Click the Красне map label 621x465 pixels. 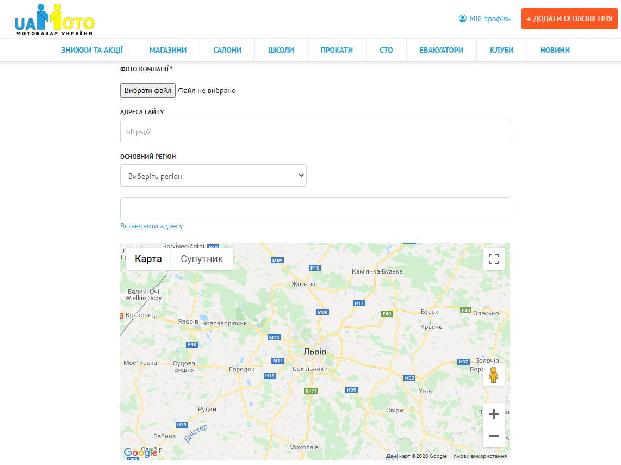coord(431,327)
